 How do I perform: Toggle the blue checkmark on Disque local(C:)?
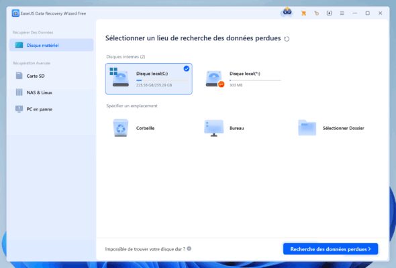187,68
